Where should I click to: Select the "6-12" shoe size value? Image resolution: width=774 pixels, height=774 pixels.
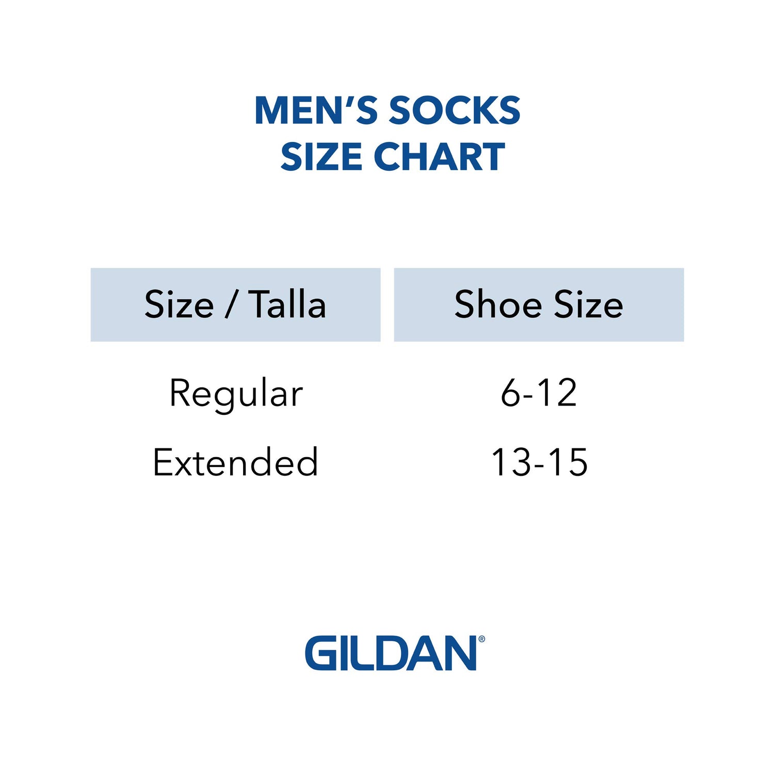[539, 393]
